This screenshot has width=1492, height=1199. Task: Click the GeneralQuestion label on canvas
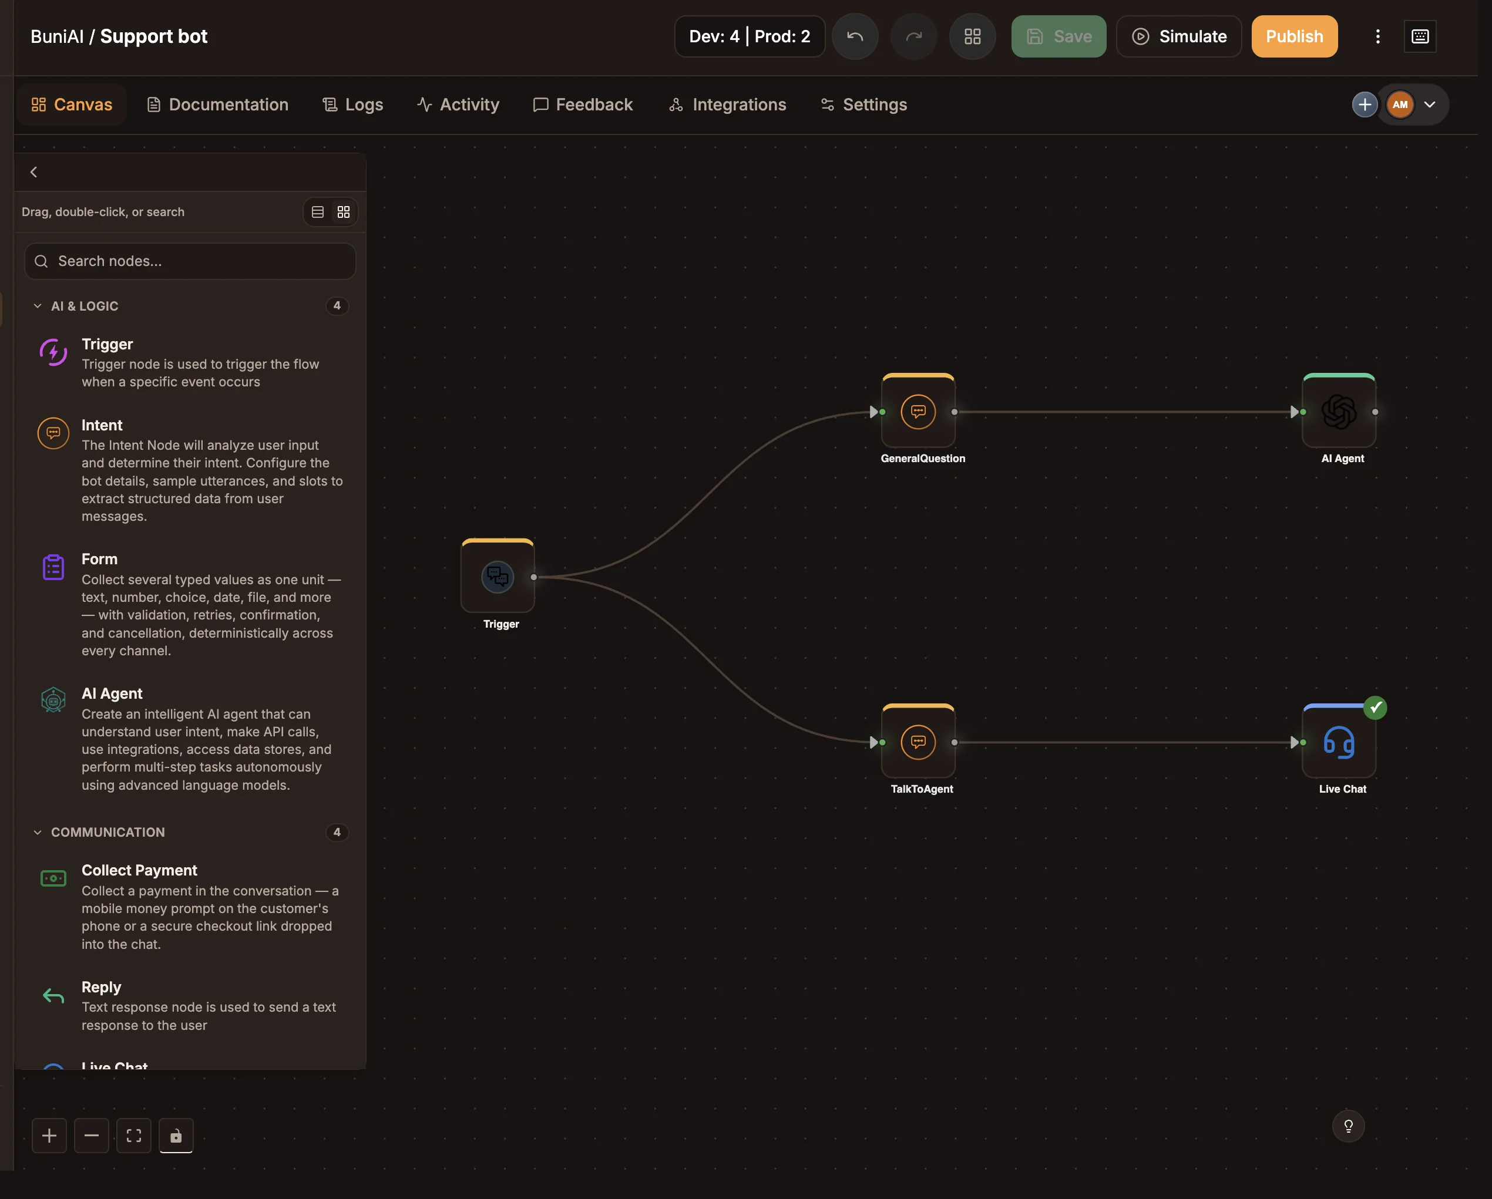[x=922, y=458]
